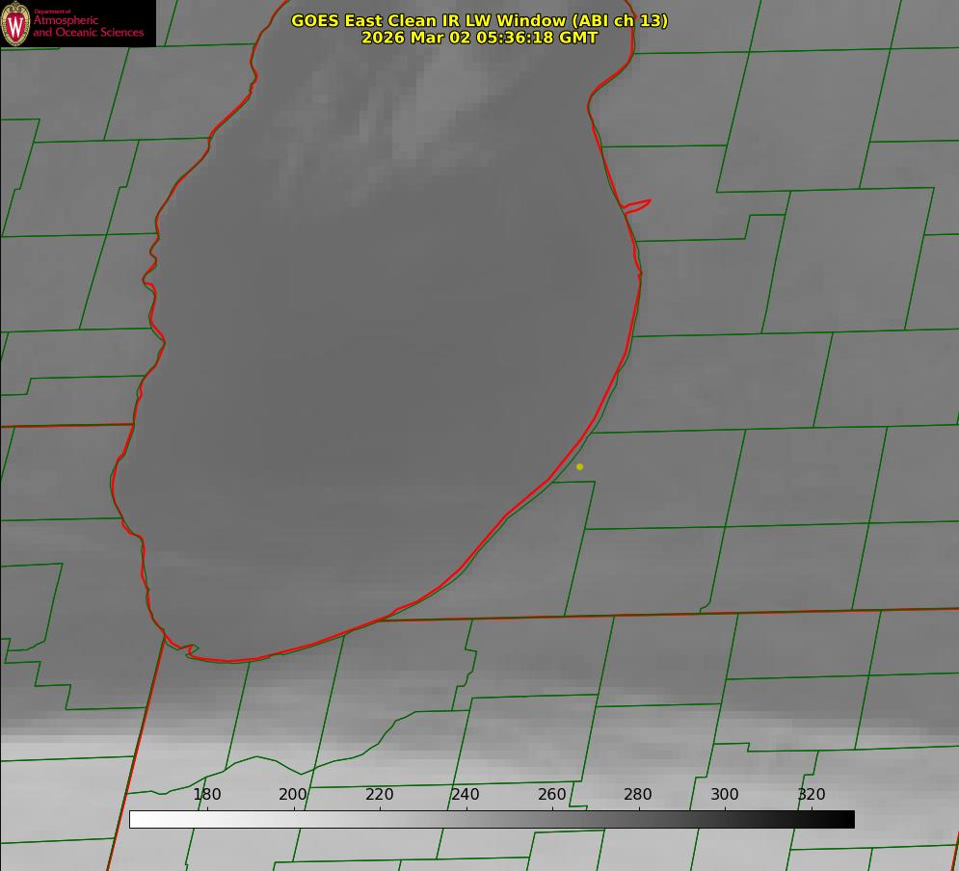Click the black right end of the colorbar
Screen dimensions: 959x871
click(846, 819)
